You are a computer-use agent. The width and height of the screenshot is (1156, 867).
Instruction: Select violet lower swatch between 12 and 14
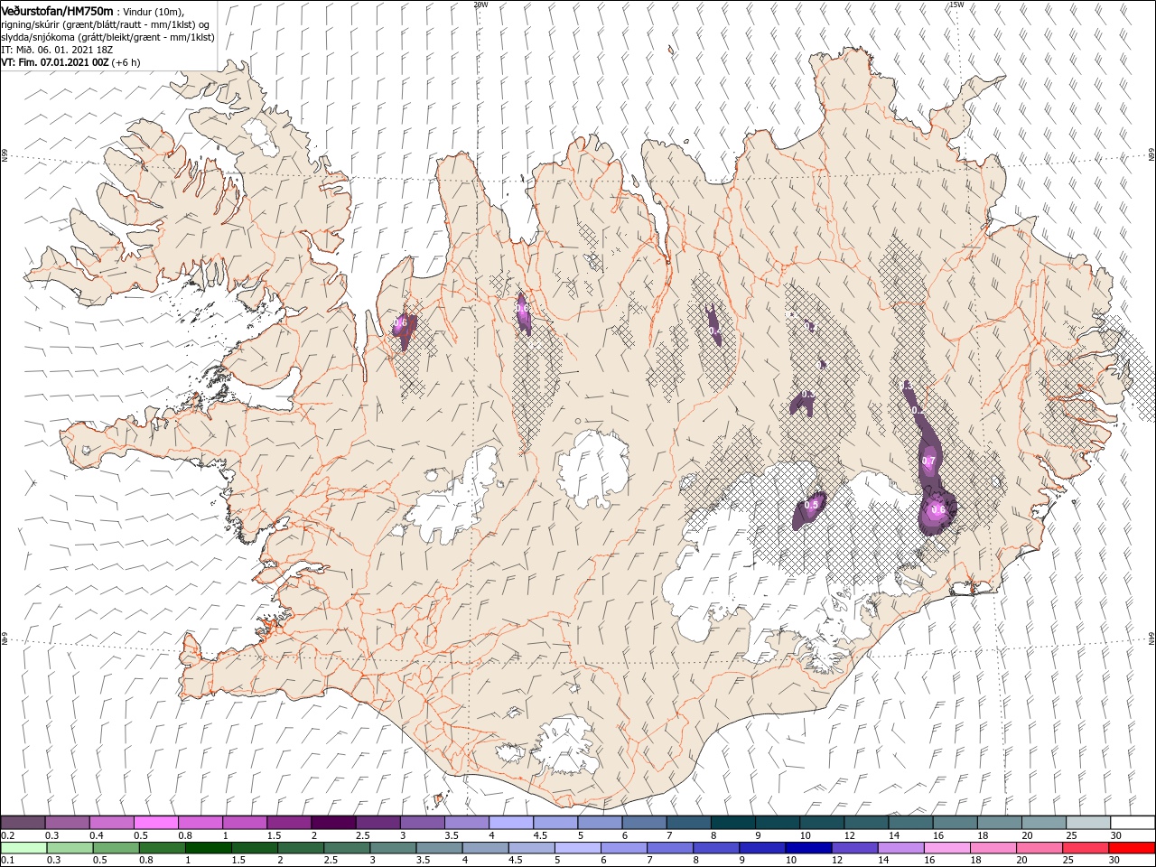(854, 848)
